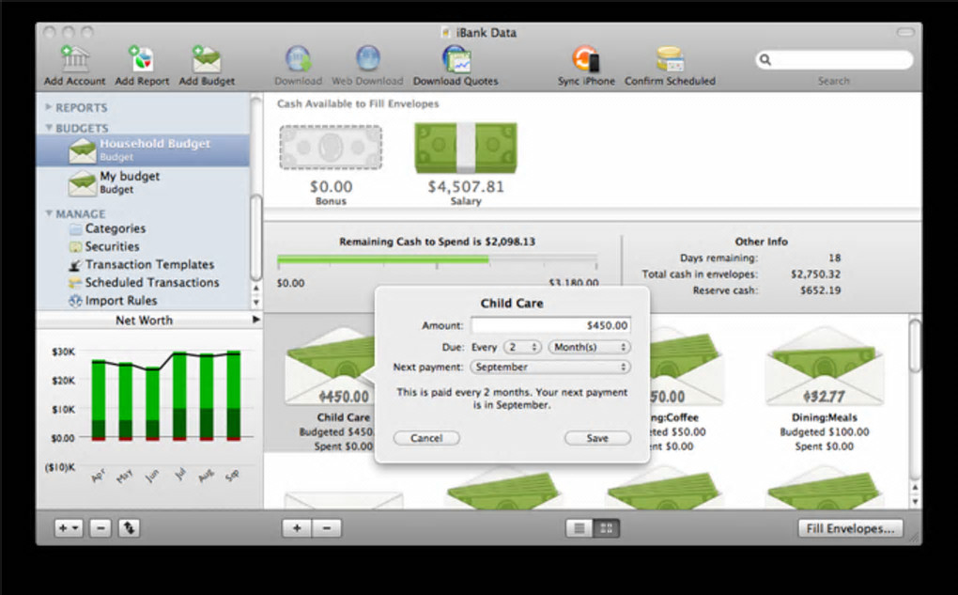Click the Add Budget envelope icon
Screen dimensions: 958x595
(207, 59)
